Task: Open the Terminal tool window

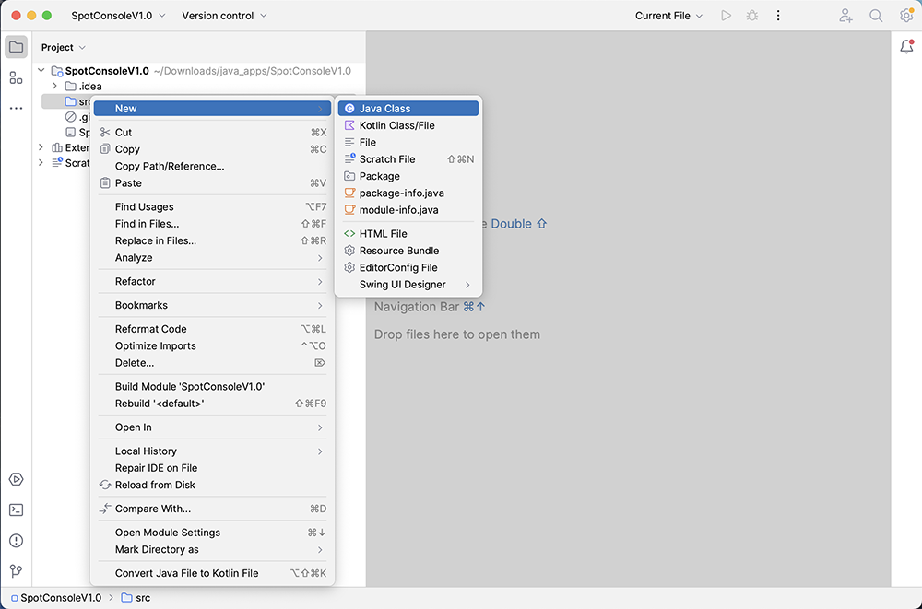Action: [x=16, y=509]
